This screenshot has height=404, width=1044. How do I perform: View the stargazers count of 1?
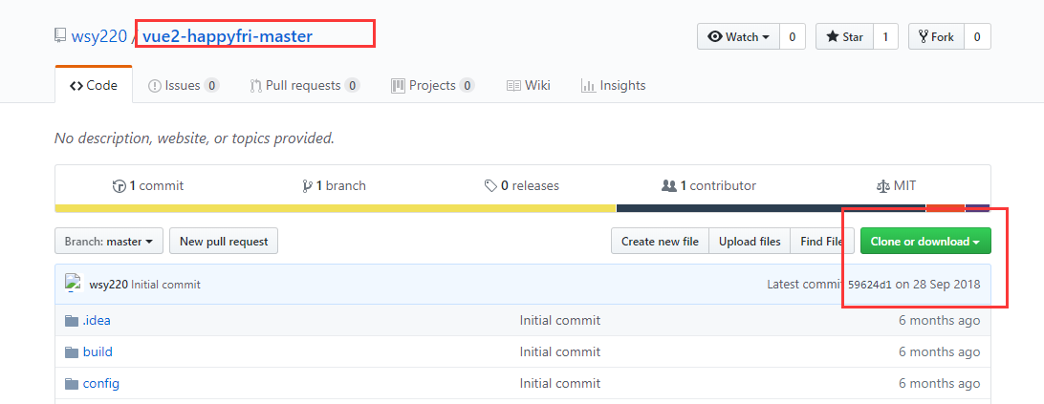click(885, 36)
